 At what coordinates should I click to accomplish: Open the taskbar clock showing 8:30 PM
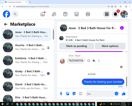[123, 104]
